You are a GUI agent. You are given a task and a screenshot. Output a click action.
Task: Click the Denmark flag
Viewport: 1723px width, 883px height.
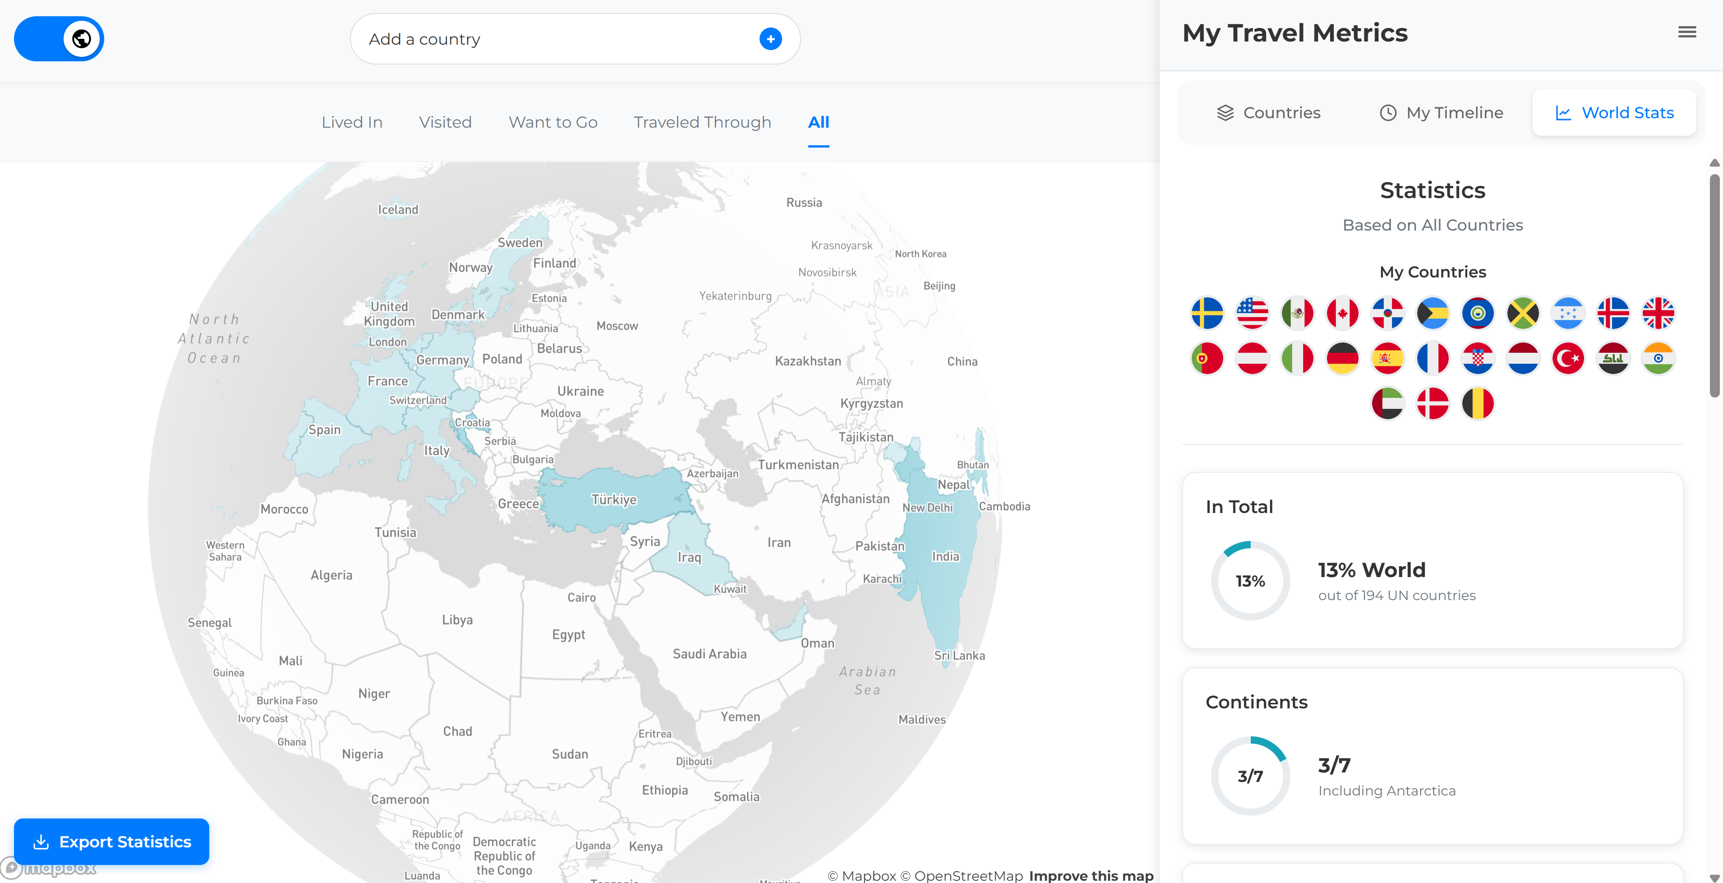[1433, 403]
